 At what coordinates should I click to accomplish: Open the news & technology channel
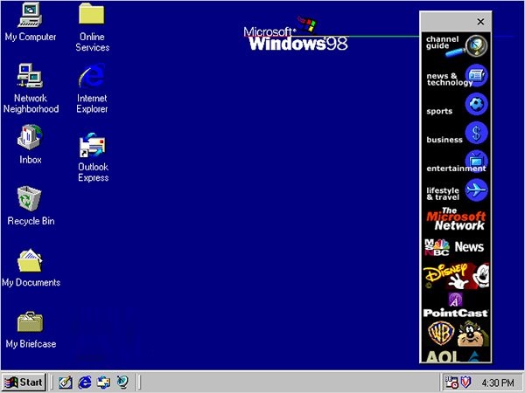pos(456,77)
